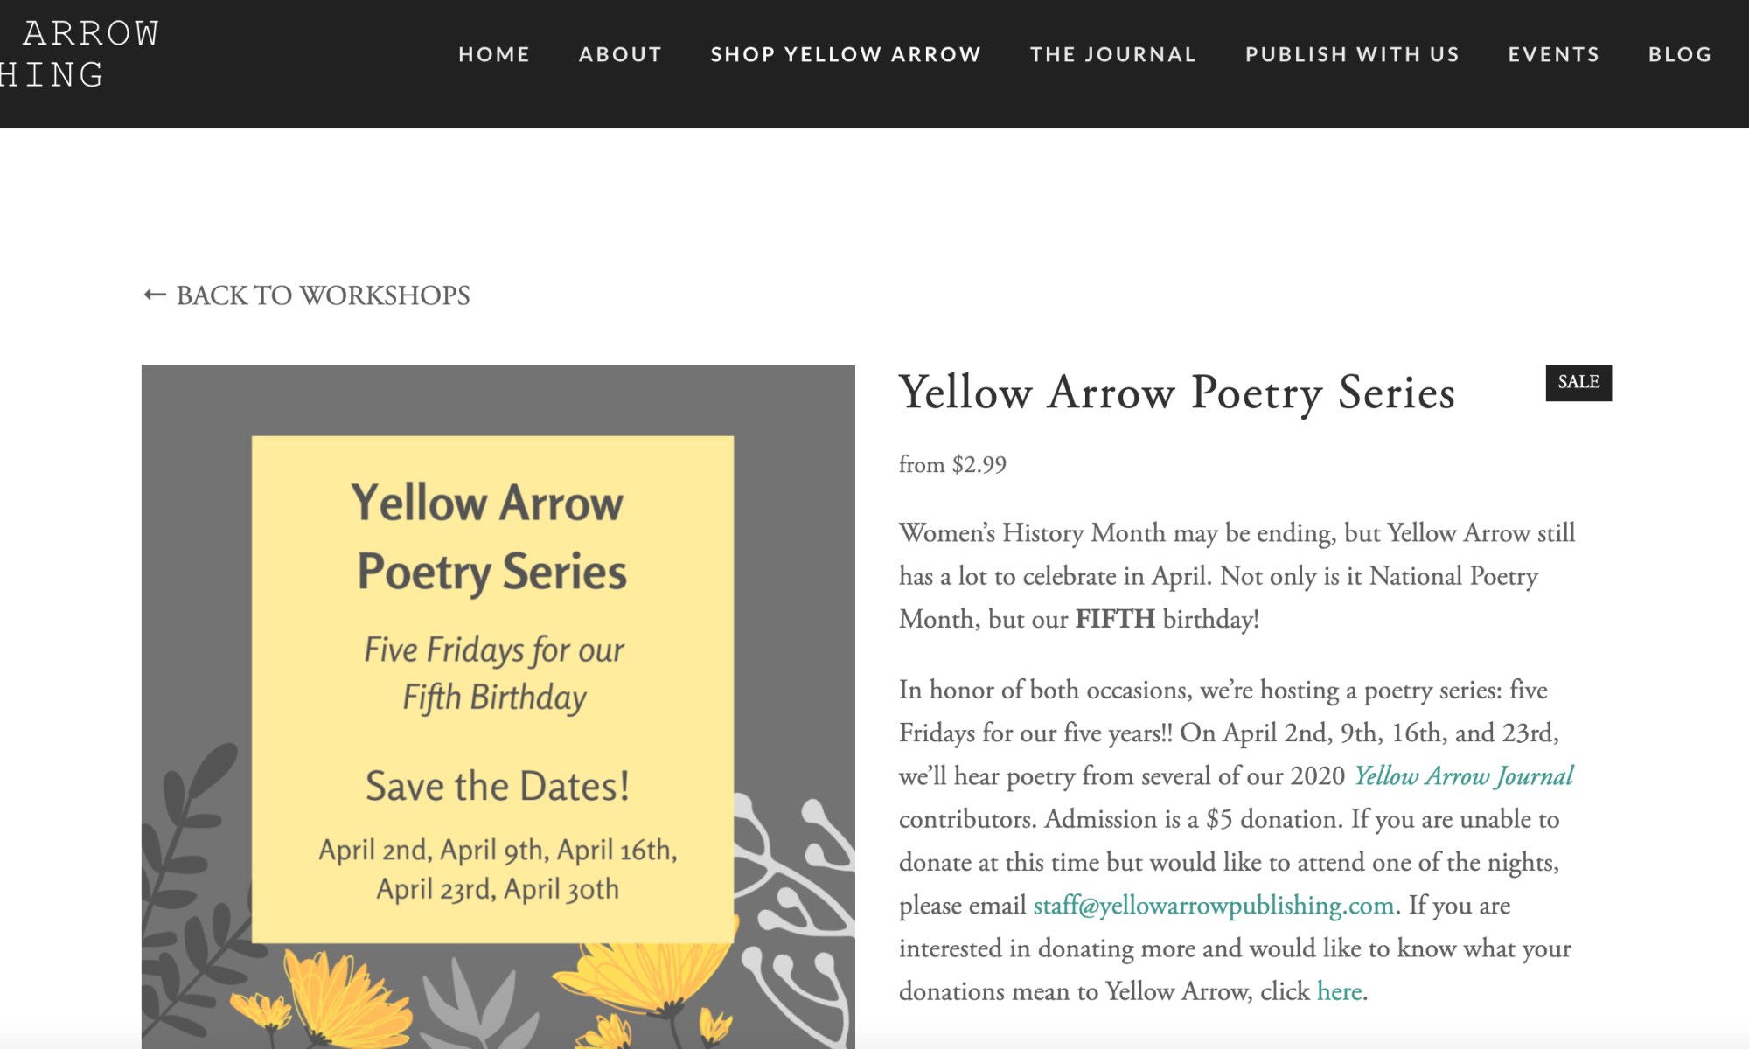Image resolution: width=1749 pixels, height=1049 pixels.
Task: Click the staff@yellowarrowpublishing.com email link
Action: tap(1213, 906)
